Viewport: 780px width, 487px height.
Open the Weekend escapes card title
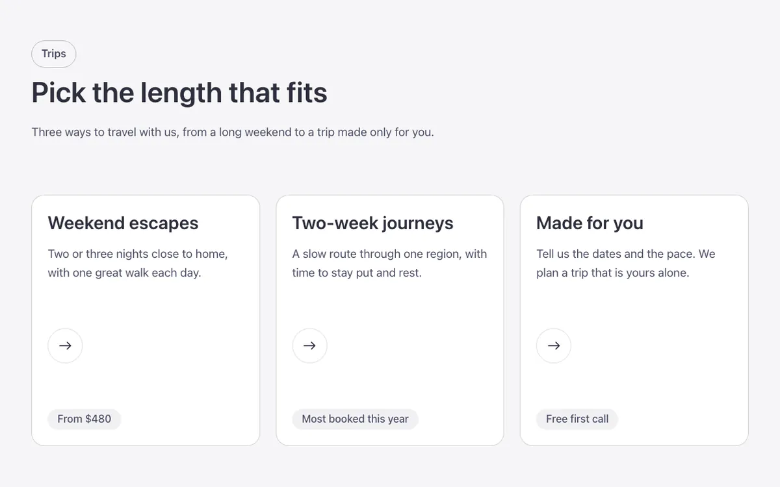(123, 223)
